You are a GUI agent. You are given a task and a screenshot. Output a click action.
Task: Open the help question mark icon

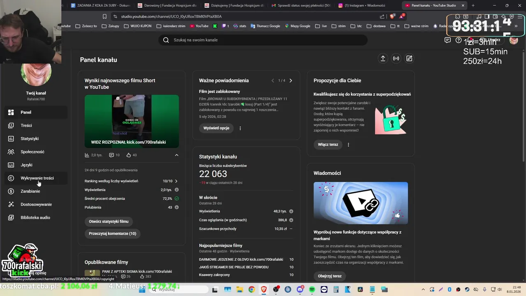coord(459,40)
